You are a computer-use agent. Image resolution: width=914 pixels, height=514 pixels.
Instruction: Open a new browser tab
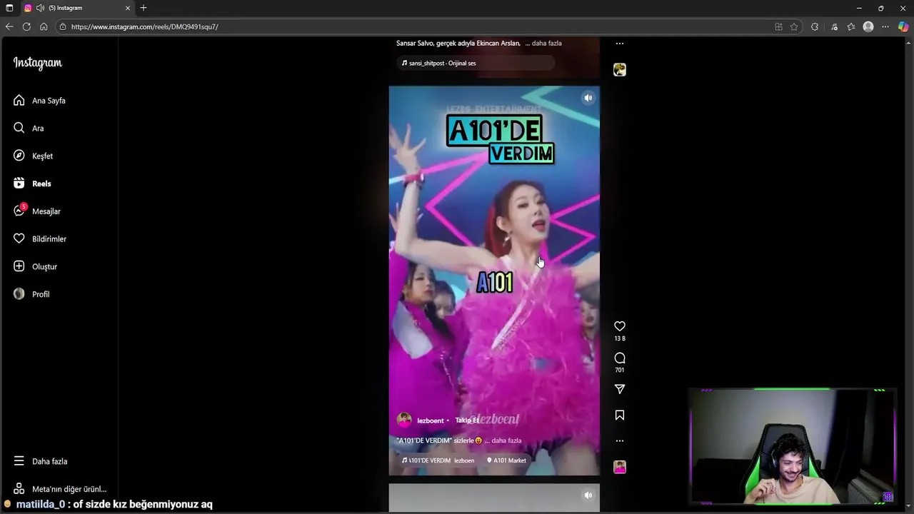(x=144, y=8)
